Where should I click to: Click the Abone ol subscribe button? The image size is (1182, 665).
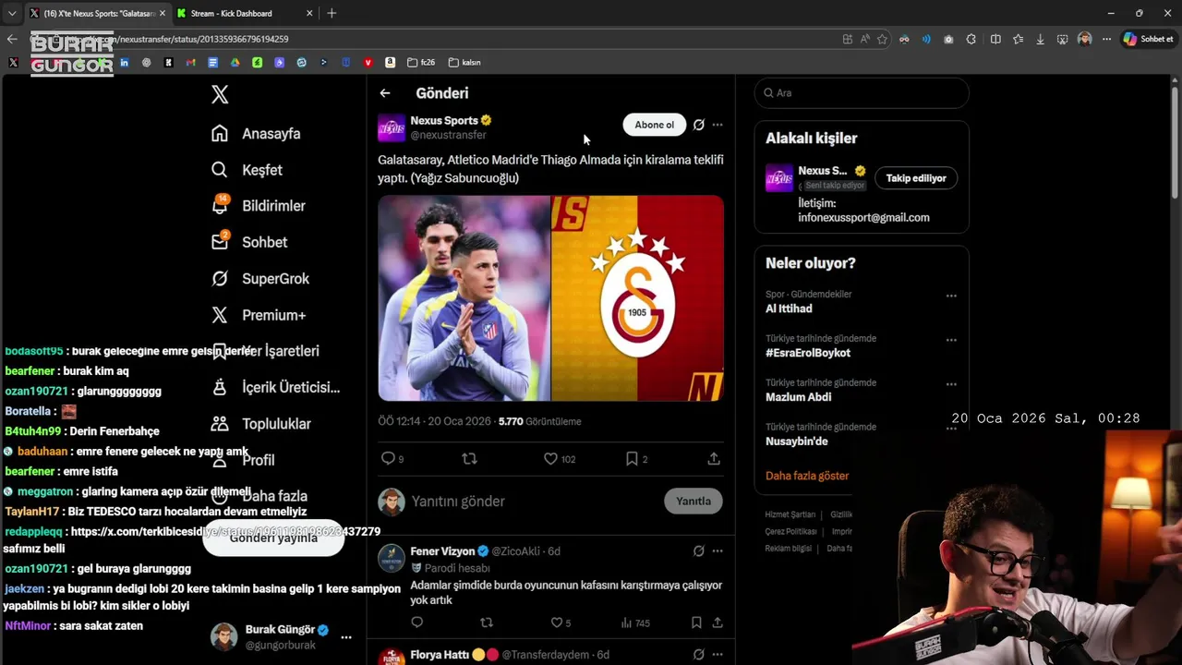pos(654,125)
